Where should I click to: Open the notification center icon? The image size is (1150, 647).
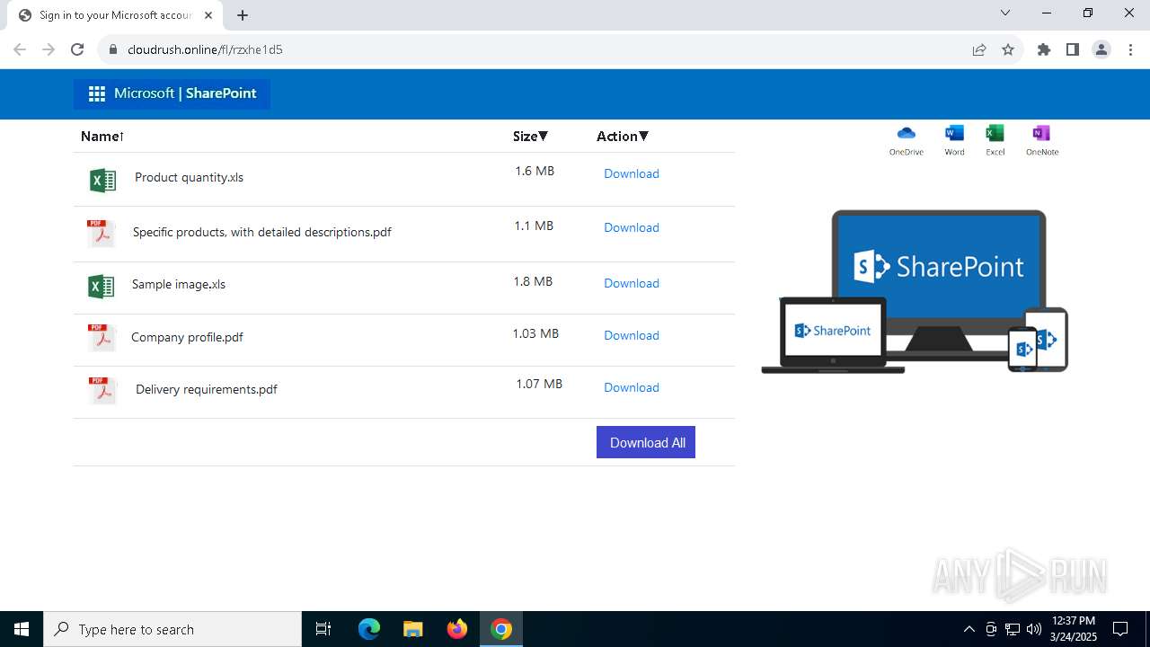pos(1120,629)
